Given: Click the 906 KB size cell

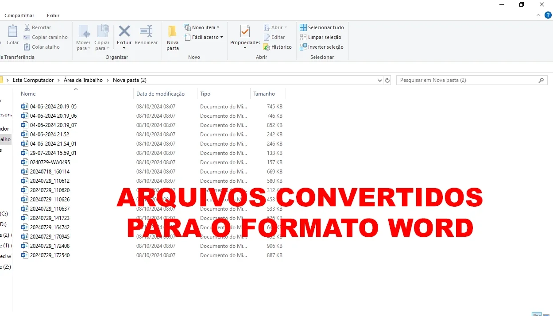Looking at the screenshot, I should pyautogui.click(x=275, y=246).
